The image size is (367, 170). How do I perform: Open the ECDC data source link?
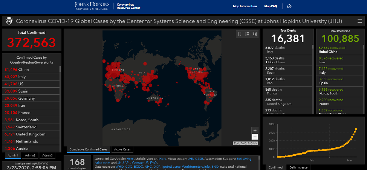pyautogui.click(x=138, y=167)
